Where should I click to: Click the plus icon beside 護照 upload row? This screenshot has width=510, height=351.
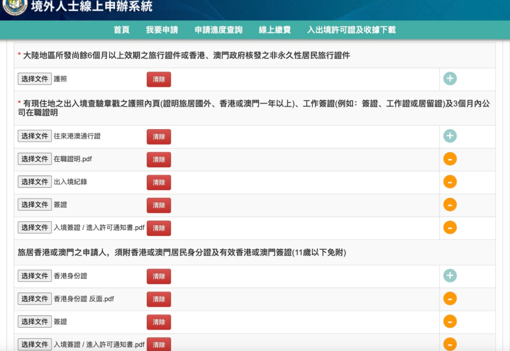(x=450, y=78)
